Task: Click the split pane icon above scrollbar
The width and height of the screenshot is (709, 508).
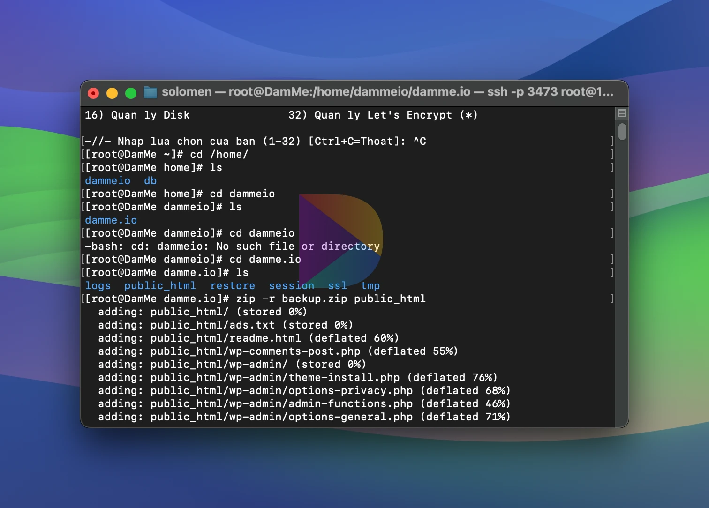Action: [x=622, y=113]
